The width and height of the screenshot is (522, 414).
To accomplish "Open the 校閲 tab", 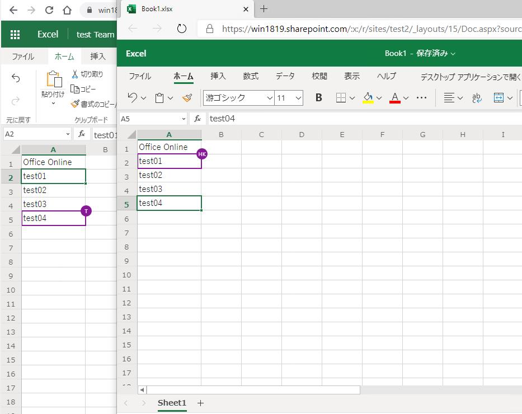I will pos(319,76).
